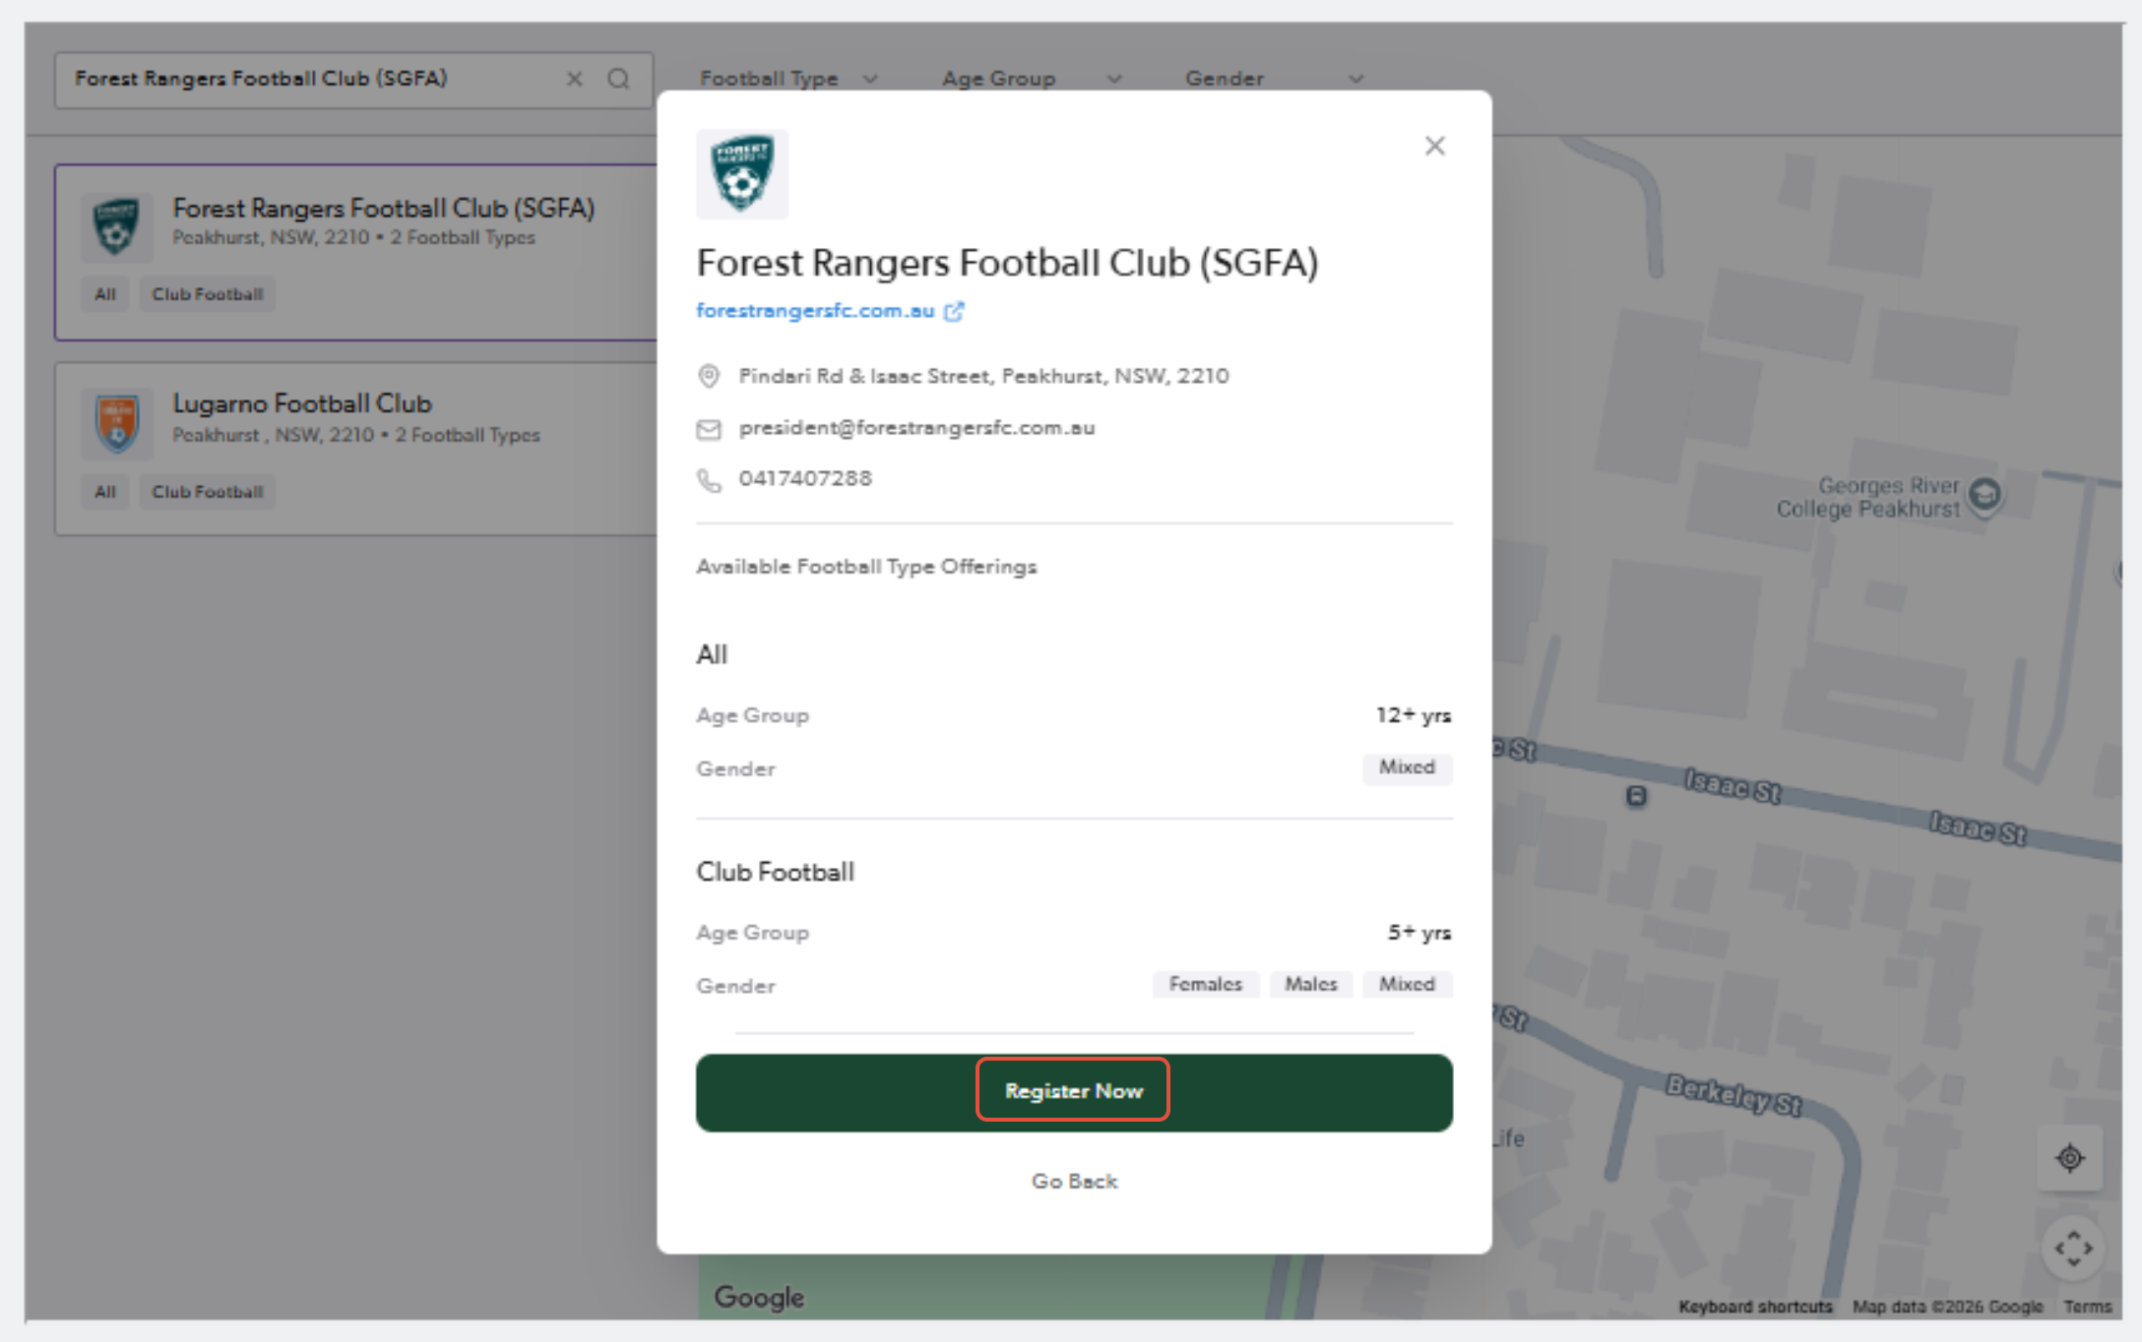The width and height of the screenshot is (2142, 1342).
Task: Clear the club search field text
Action: click(575, 79)
